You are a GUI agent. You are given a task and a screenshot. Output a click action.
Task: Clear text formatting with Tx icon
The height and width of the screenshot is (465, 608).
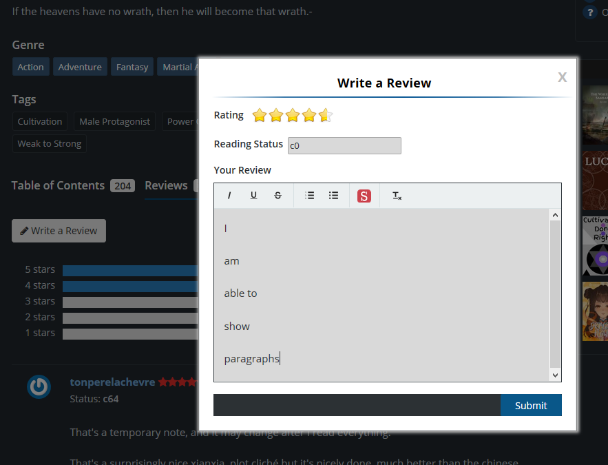tap(397, 196)
